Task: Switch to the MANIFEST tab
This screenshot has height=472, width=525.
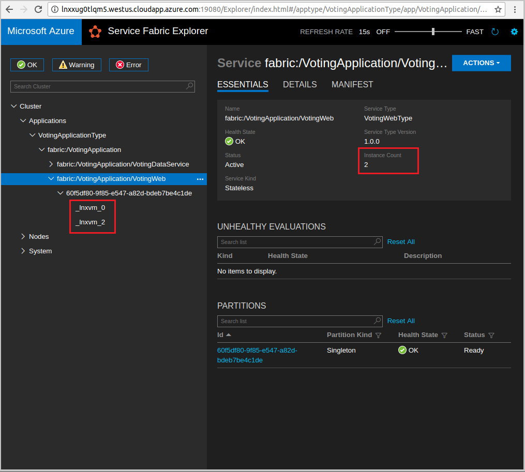Action: pos(352,84)
